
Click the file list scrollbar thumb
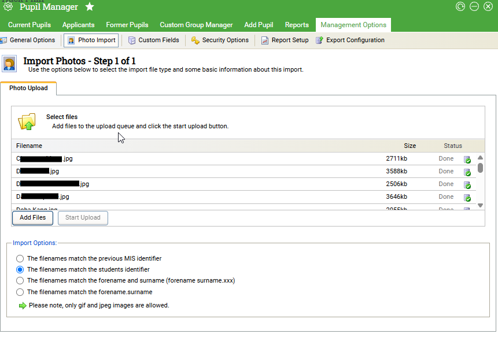pos(480,168)
